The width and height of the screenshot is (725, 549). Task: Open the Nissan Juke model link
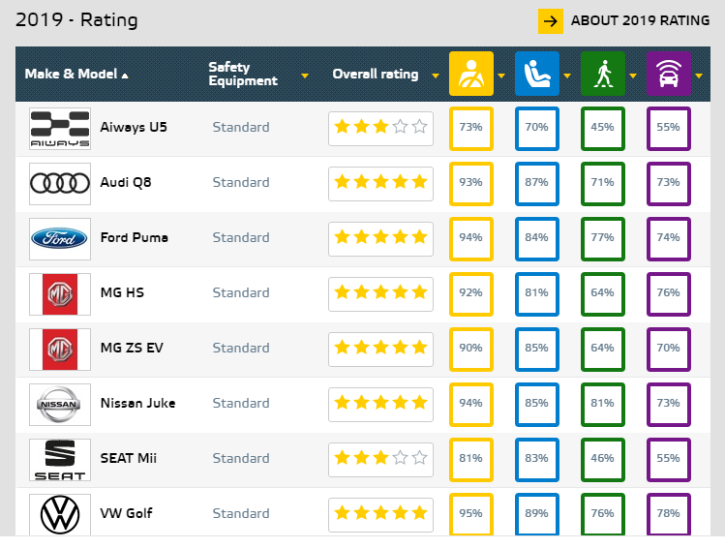point(137,403)
